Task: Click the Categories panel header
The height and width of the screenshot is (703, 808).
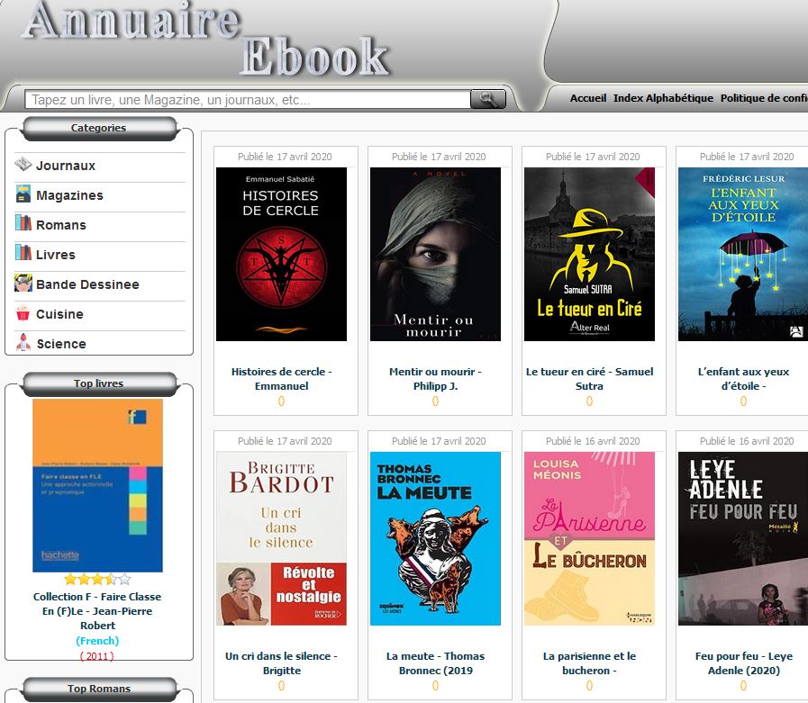Action: click(99, 128)
